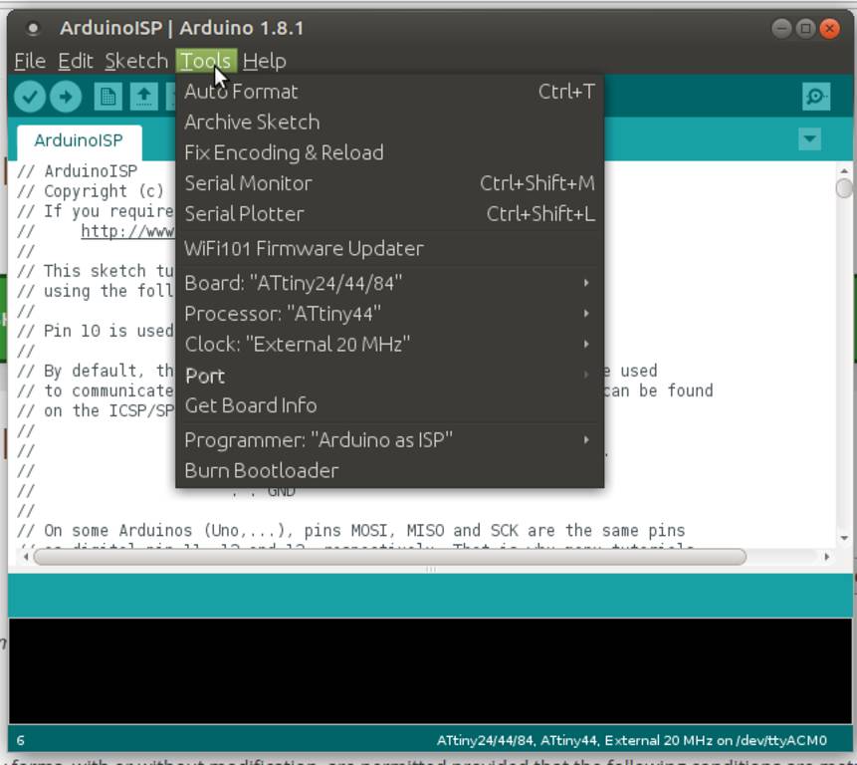
Task: Expand the Board ATtiny24/44/84 submenu
Action: 390,283
